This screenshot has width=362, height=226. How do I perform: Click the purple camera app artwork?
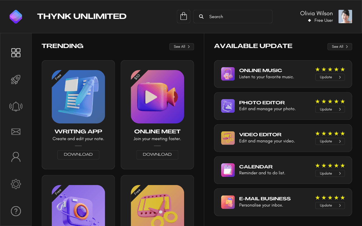pos(78,205)
